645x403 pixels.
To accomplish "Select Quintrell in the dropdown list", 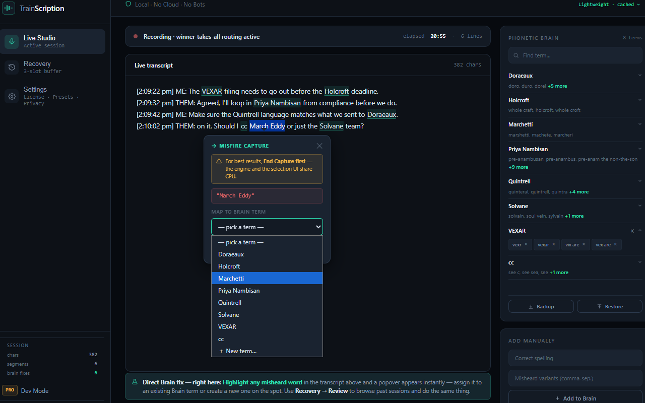I will pyautogui.click(x=267, y=303).
